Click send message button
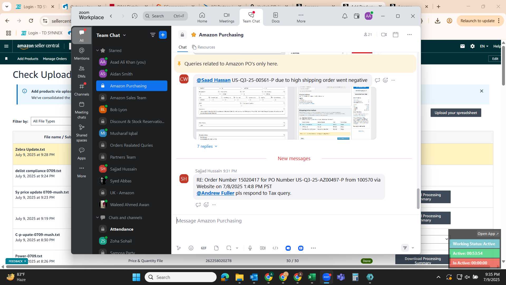Screen dimensions: 506x285 [405, 248]
